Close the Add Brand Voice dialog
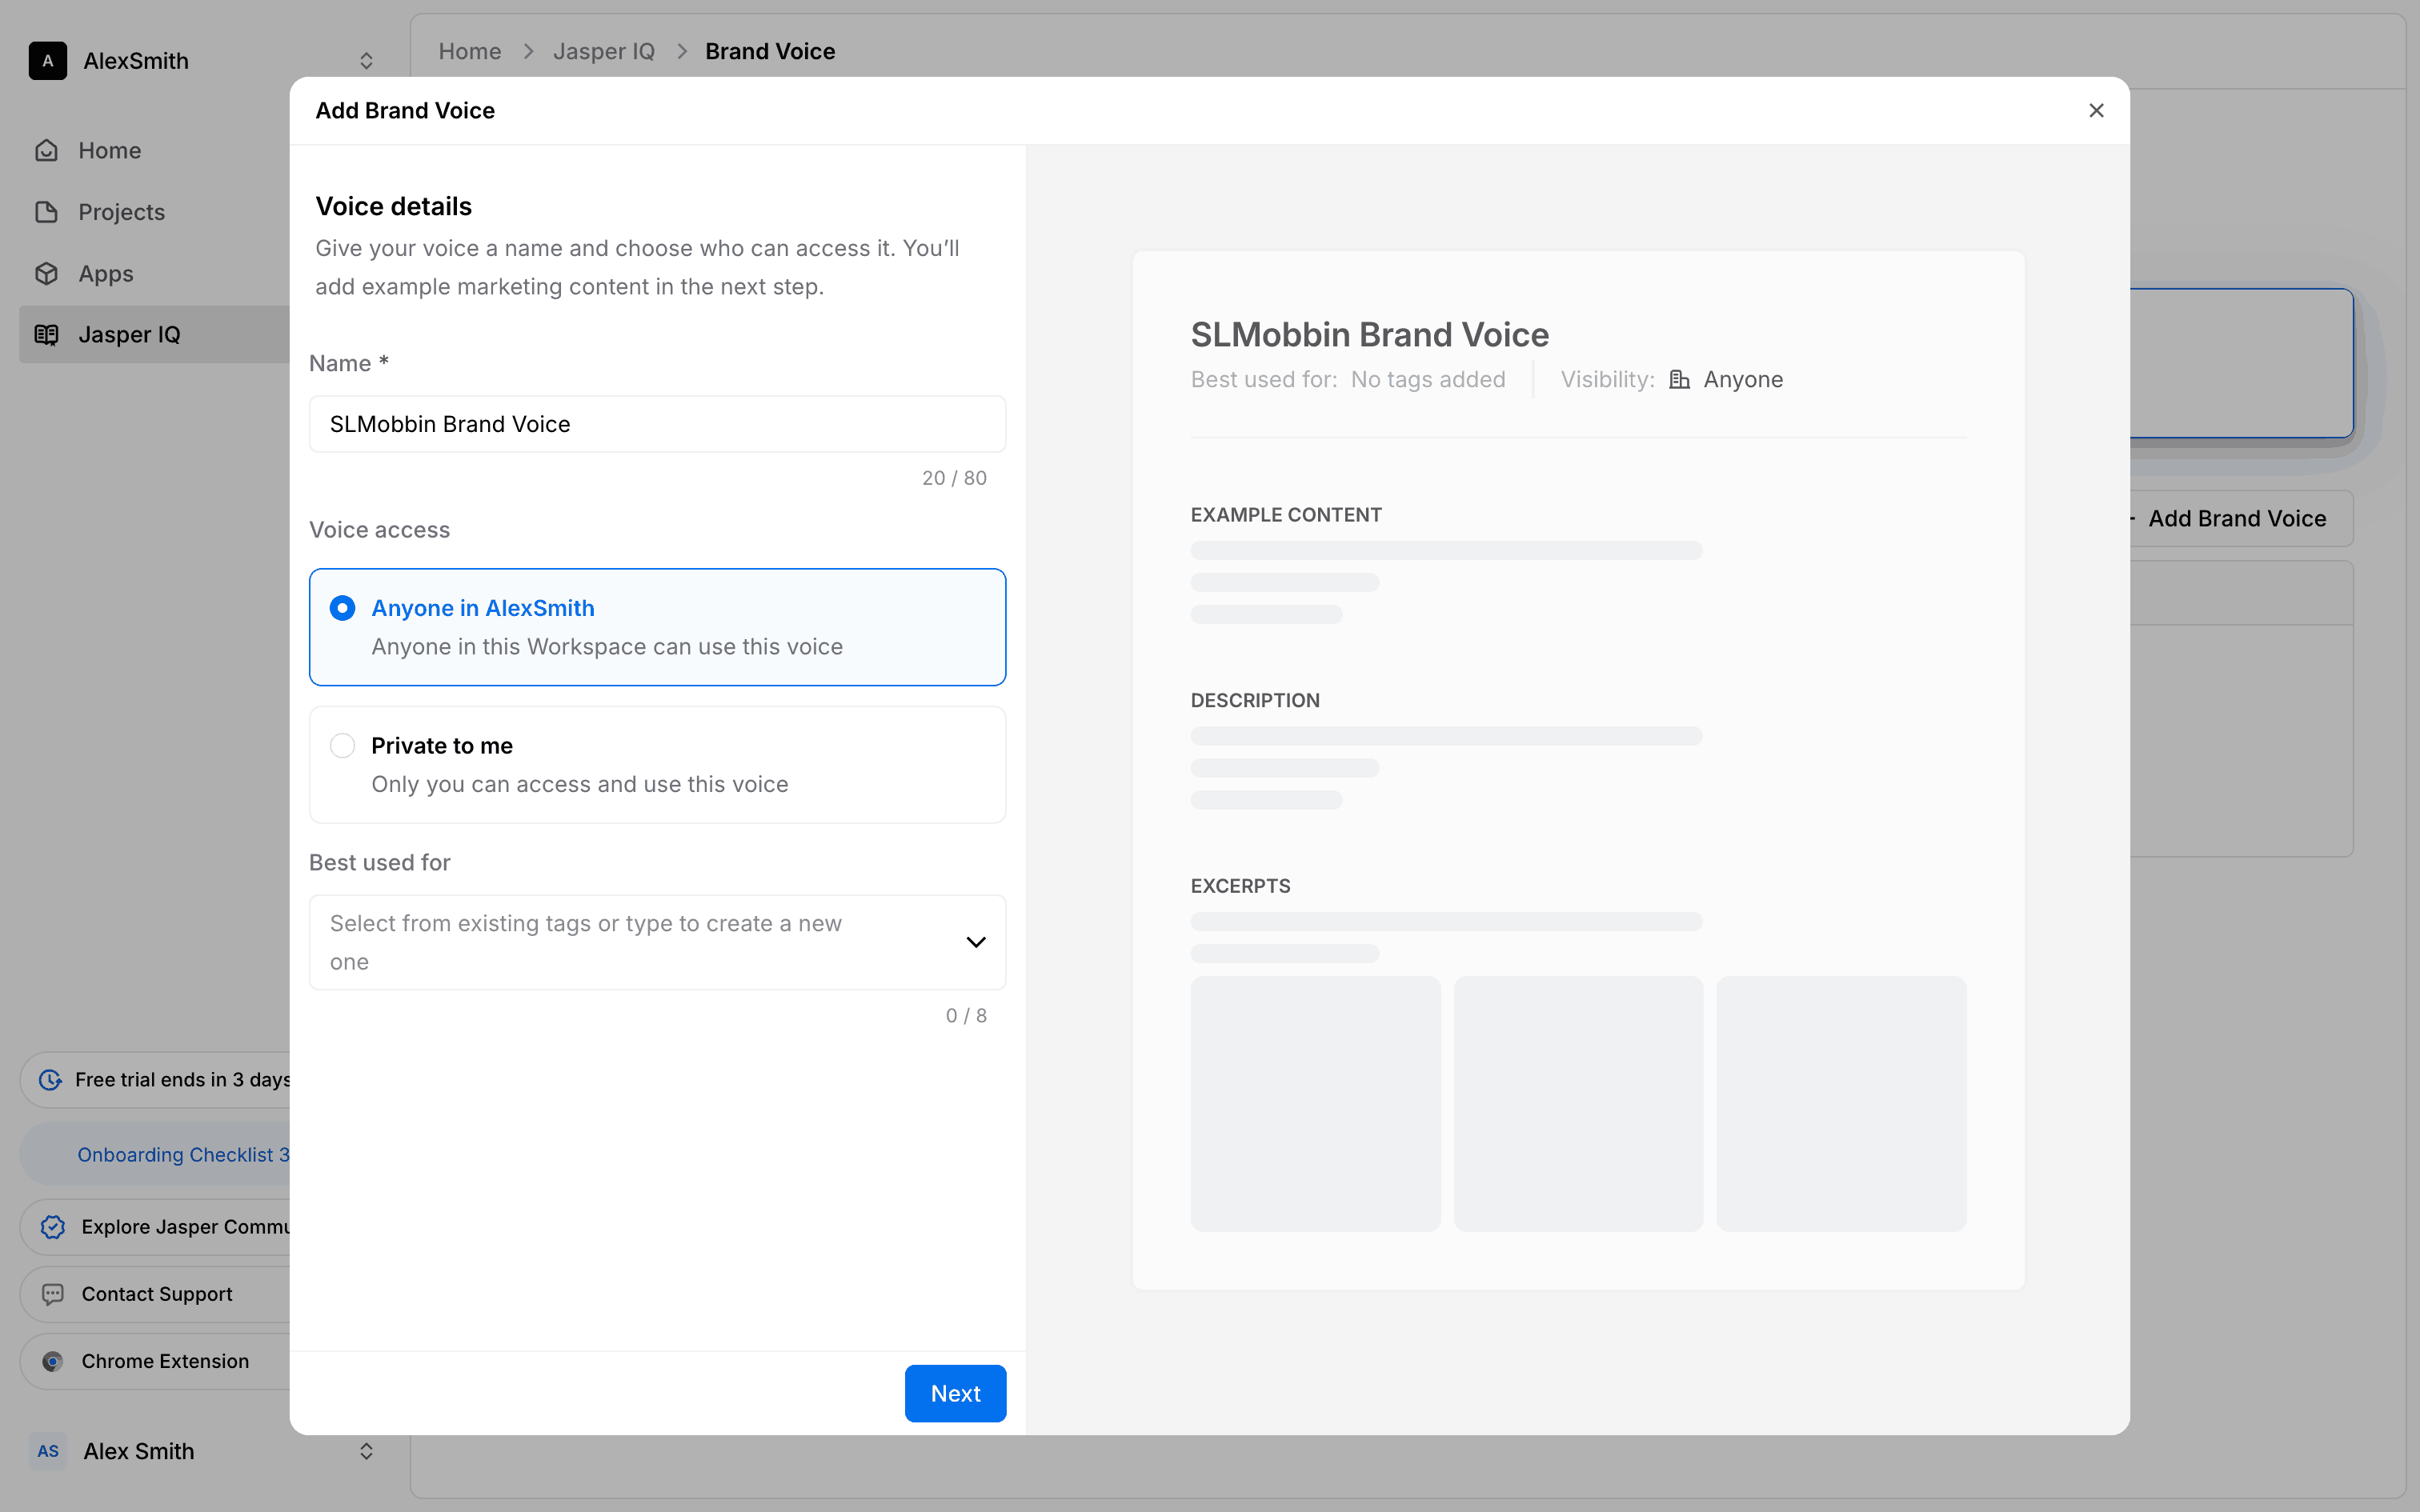Screen dimensions: 2420x1512 [2096, 111]
